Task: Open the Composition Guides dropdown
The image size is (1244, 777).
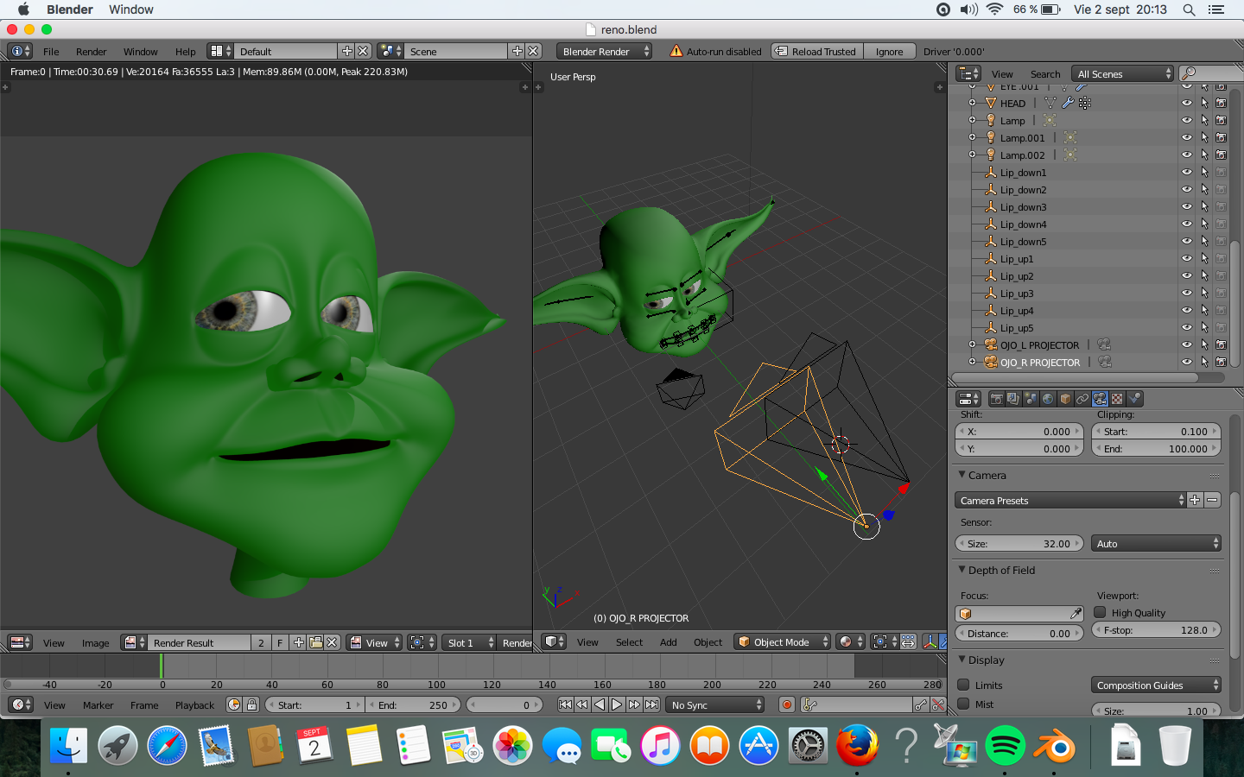Action: (1156, 685)
